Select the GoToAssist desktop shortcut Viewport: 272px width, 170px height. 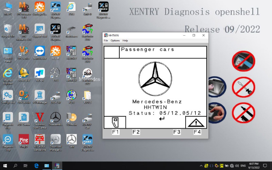tap(24, 75)
